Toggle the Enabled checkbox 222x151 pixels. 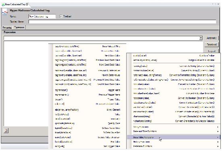click(61, 16)
